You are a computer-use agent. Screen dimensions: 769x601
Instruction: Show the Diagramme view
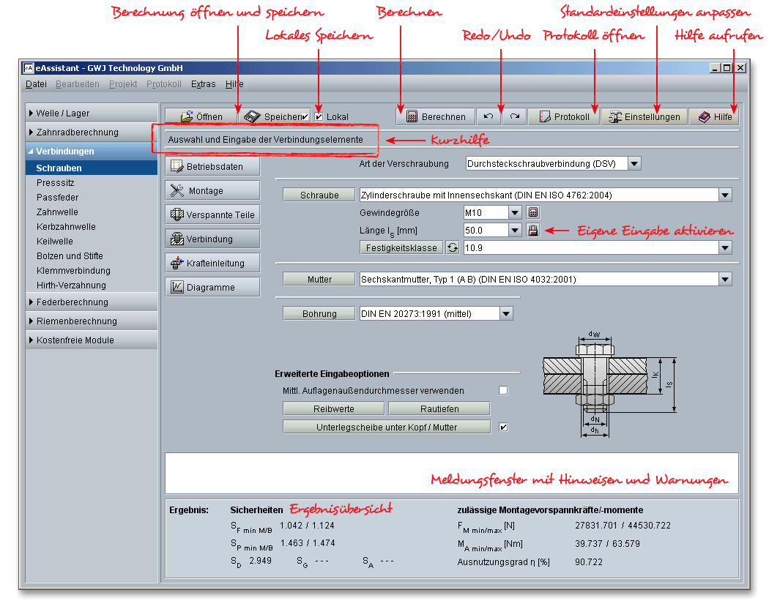[x=212, y=288]
